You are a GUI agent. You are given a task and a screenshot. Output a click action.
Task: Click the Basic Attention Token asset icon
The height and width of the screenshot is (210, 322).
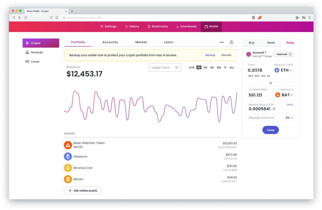(68, 145)
